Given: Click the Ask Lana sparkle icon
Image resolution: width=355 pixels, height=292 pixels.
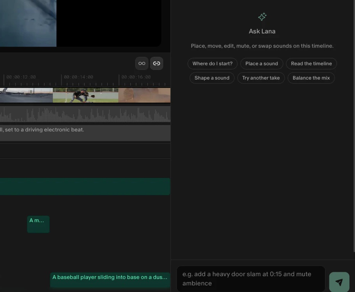Looking at the screenshot, I should pyautogui.click(x=262, y=17).
